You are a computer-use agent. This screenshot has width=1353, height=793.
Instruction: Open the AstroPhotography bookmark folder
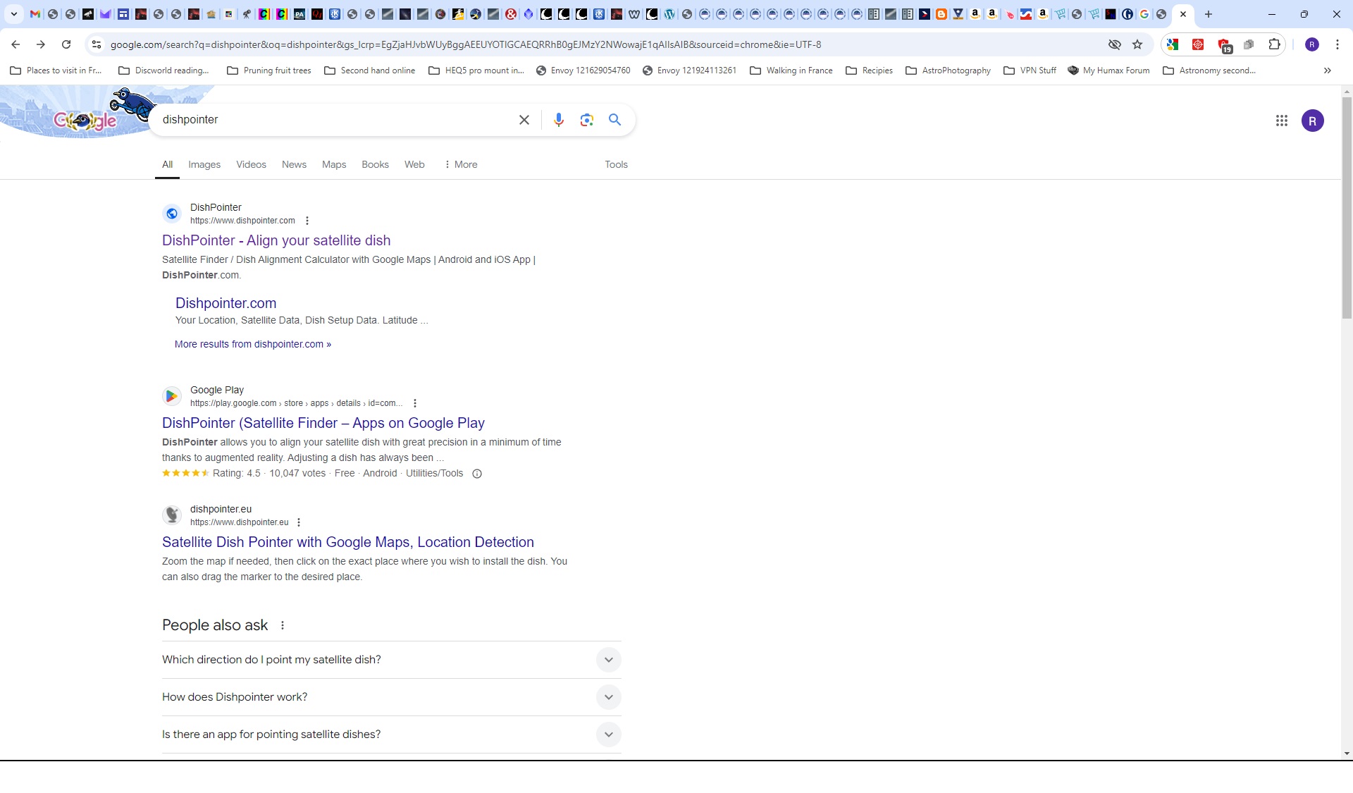[x=949, y=70]
